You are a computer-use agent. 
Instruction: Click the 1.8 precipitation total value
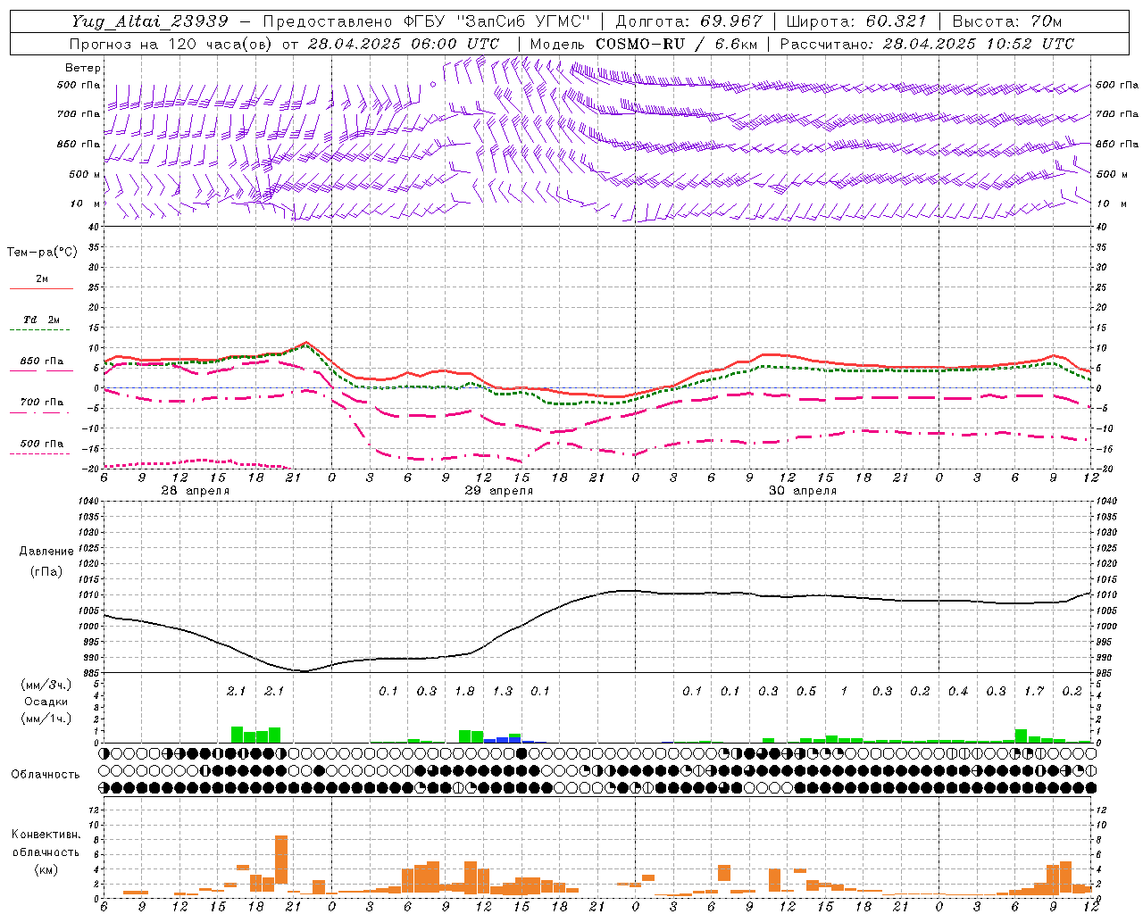(x=464, y=692)
